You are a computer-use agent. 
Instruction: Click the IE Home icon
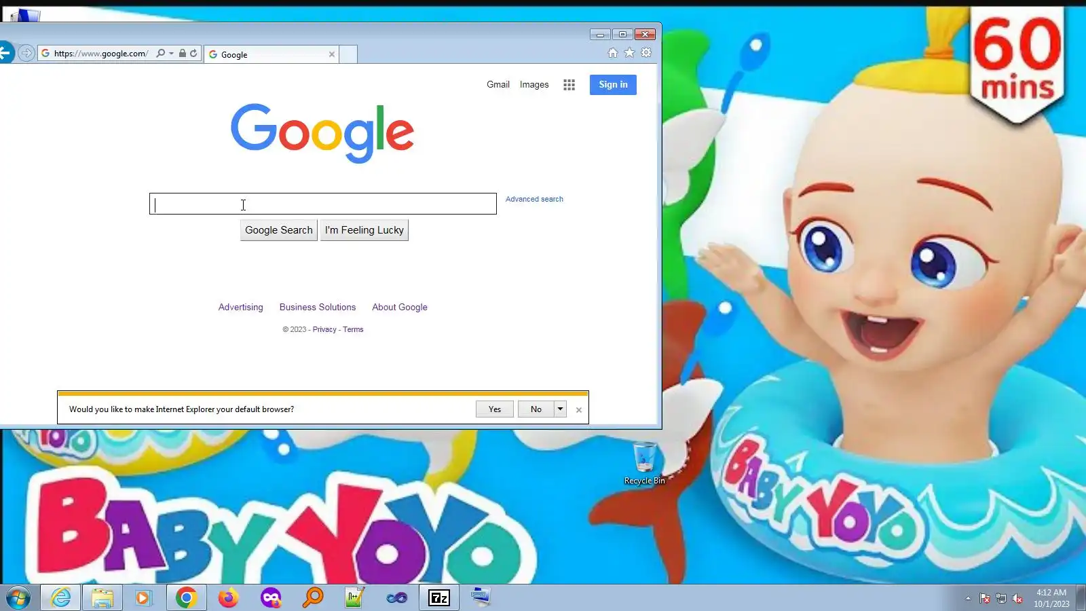click(613, 53)
